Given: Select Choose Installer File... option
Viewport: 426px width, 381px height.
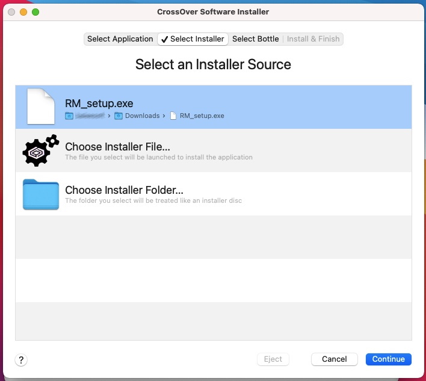Looking at the screenshot, I should (213, 150).
